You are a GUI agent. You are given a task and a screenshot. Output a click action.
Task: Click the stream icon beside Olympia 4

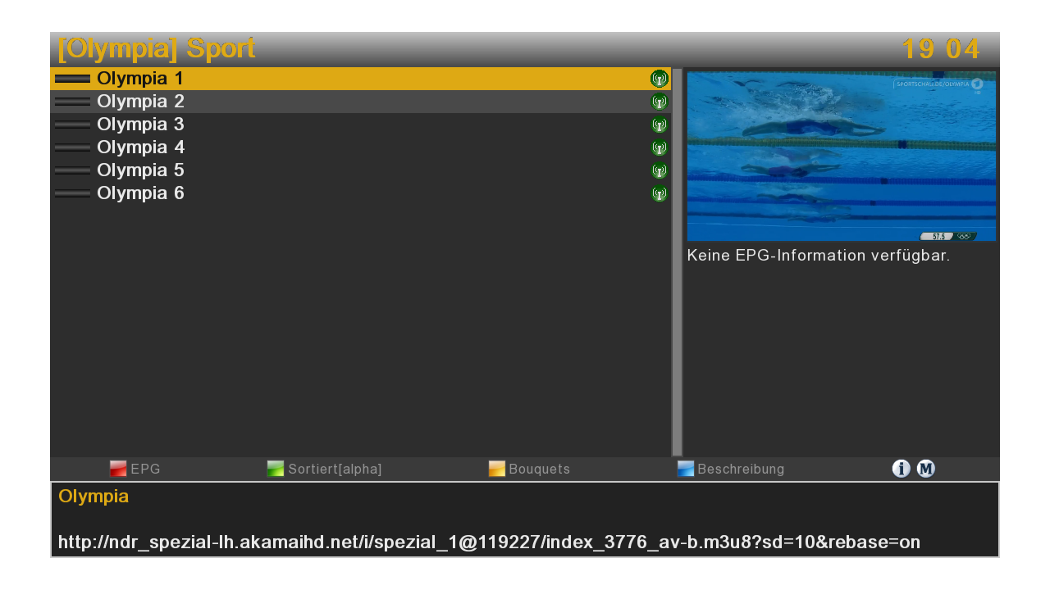659,147
